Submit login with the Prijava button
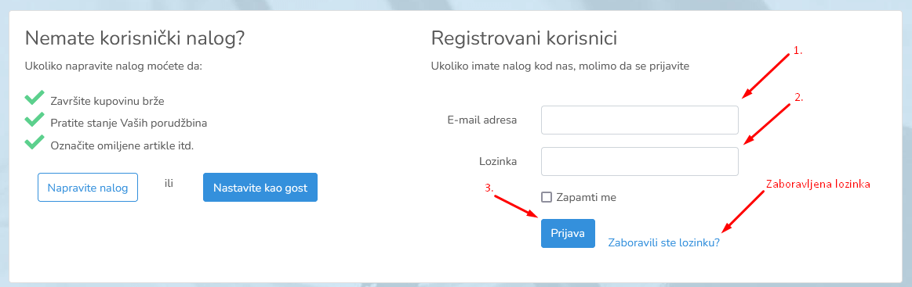Viewport: 912px width, 287px height. click(x=568, y=233)
